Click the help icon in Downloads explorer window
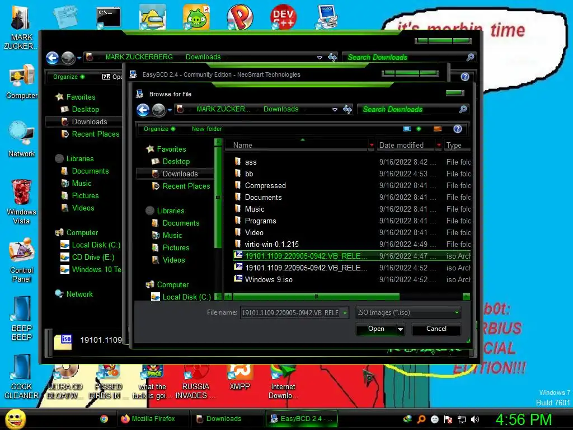The image size is (573, 430). (x=465, y=76)
